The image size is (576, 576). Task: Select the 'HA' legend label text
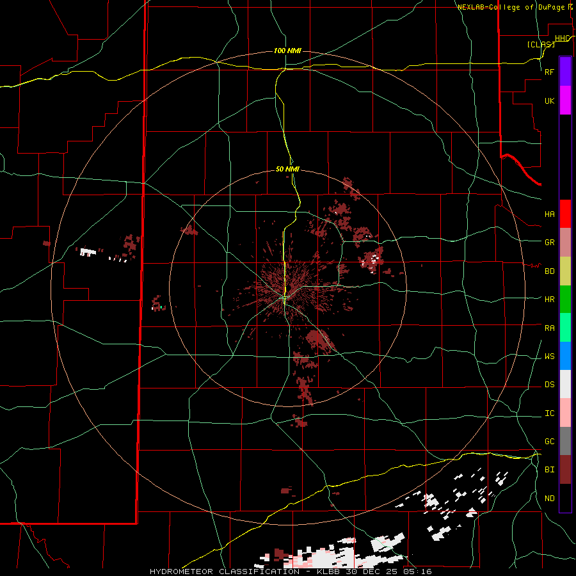tap(549, 214)
